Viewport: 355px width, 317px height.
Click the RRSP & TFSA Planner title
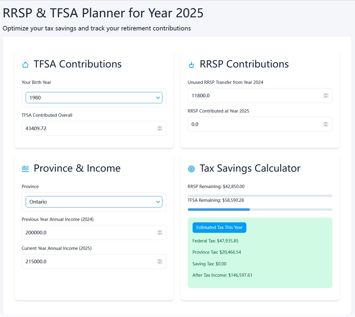[102, 13]
